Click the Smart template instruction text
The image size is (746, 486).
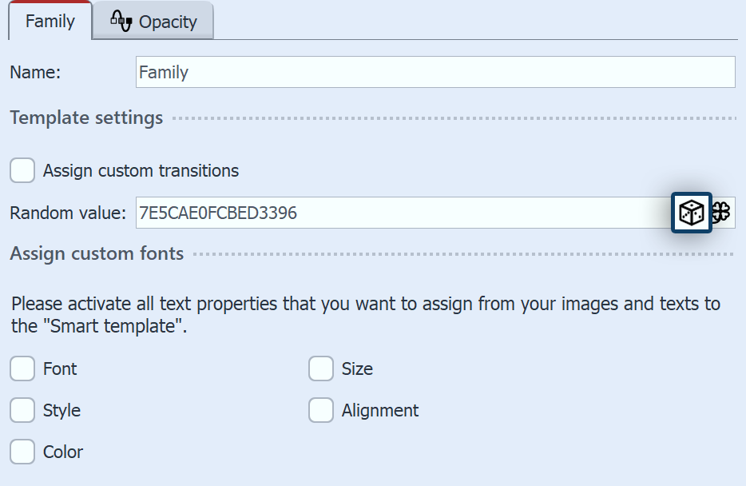365,314
